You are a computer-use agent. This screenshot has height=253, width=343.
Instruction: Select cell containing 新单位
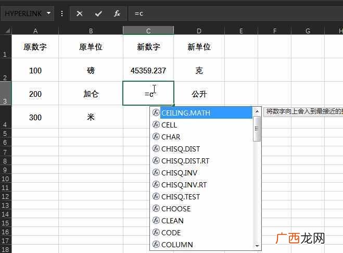click(199, 47)
